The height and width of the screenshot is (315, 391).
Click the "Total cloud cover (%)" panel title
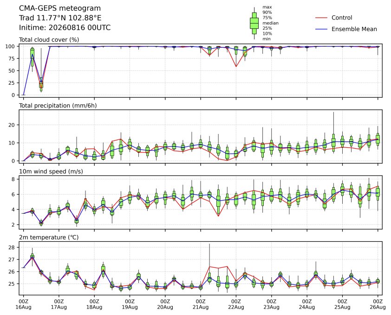[49, 40]
